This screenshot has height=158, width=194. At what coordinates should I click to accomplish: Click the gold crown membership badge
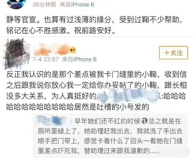click(73, 50)
